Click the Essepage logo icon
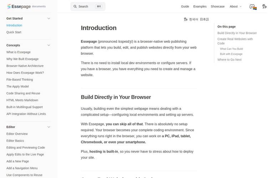This screenshot has height=178, width=274. [9, 6]
